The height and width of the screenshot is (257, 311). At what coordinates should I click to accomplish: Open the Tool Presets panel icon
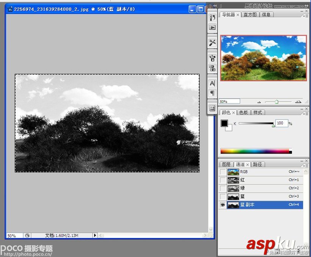[212, 42]
